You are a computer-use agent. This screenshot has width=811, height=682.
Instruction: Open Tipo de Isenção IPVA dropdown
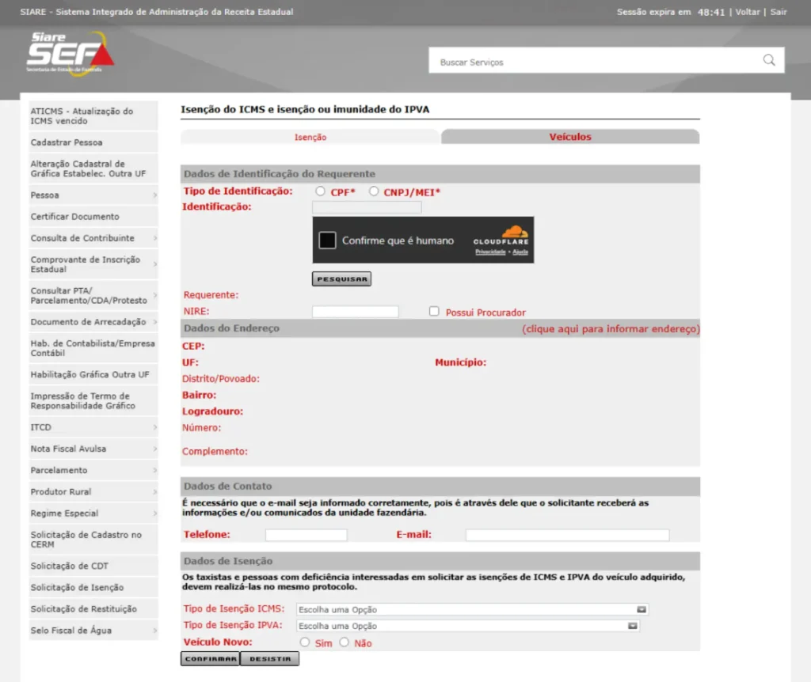point(467,626)
